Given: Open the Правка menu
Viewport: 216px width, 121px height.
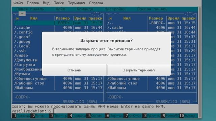Looking at the screenshot, I should pyautogui.click(x=33, y=3).
